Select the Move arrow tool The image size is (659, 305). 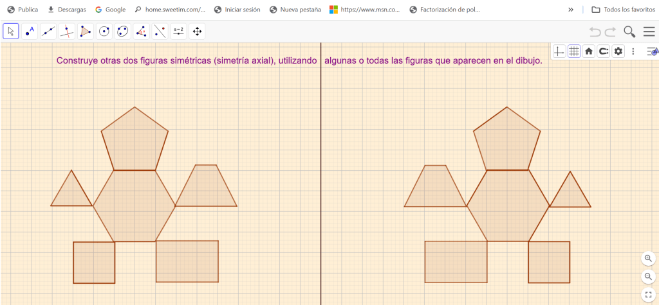11,31
